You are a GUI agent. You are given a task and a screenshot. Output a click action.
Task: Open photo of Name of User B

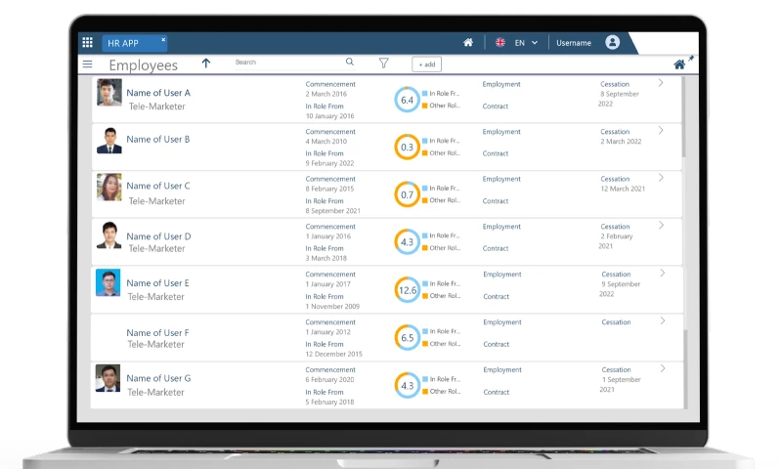[109, 140]
